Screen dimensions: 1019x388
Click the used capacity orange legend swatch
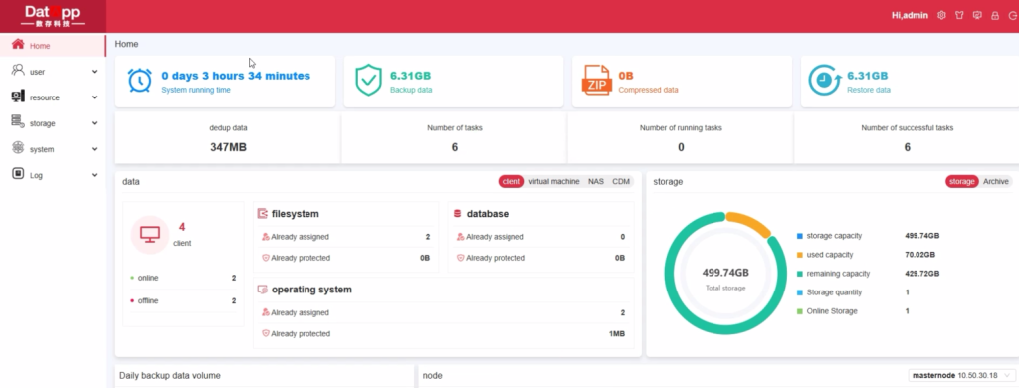[x=800, y=255]
